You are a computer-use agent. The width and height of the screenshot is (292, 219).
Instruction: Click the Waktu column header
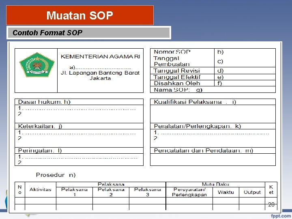point(226,192)
